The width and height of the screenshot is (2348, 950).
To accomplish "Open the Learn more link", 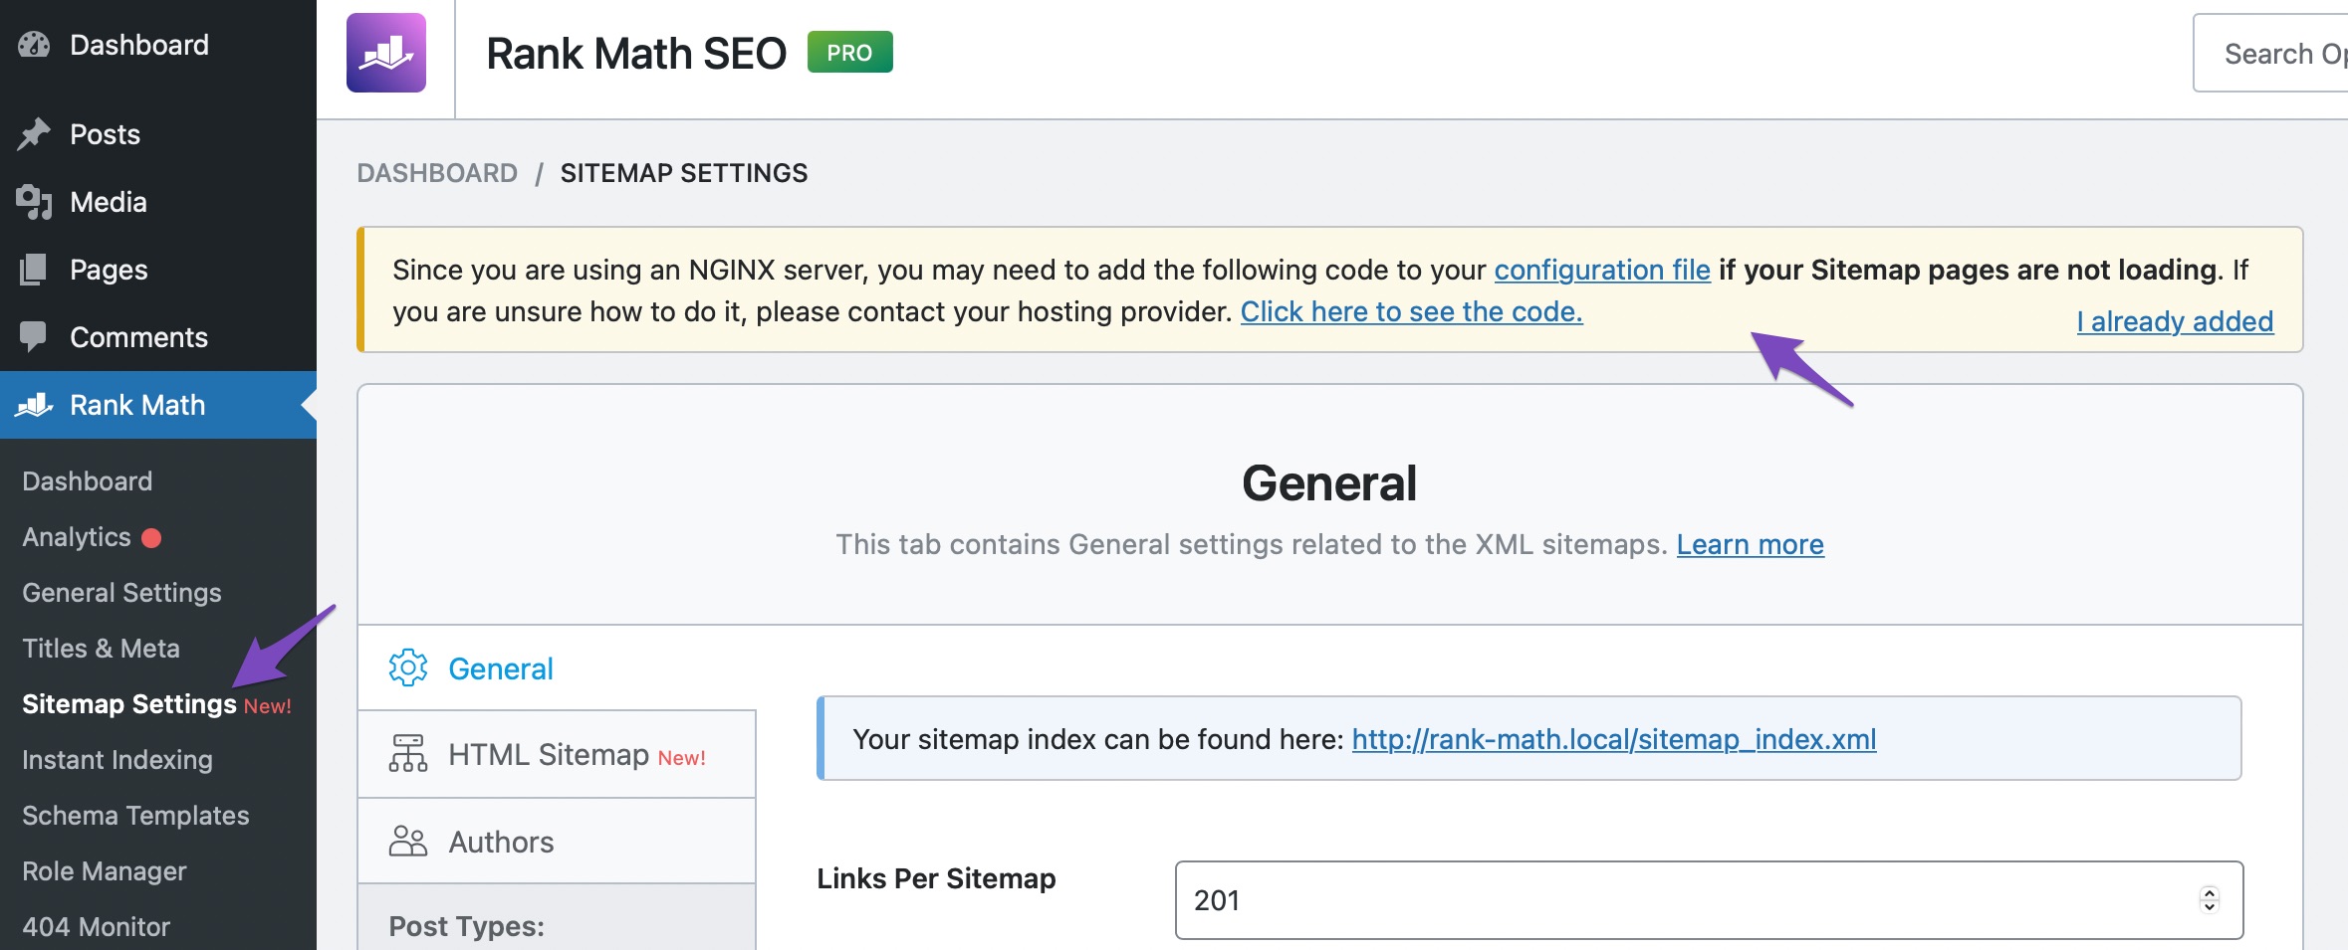I will (1750, 544).
